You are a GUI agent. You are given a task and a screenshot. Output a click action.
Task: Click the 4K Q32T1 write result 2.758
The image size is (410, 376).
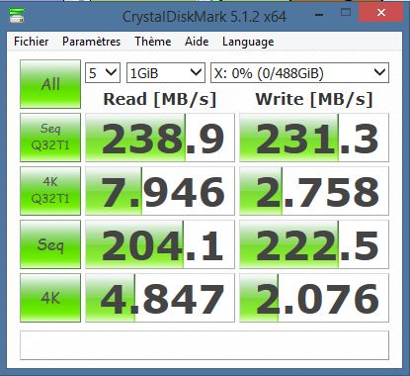314,191
